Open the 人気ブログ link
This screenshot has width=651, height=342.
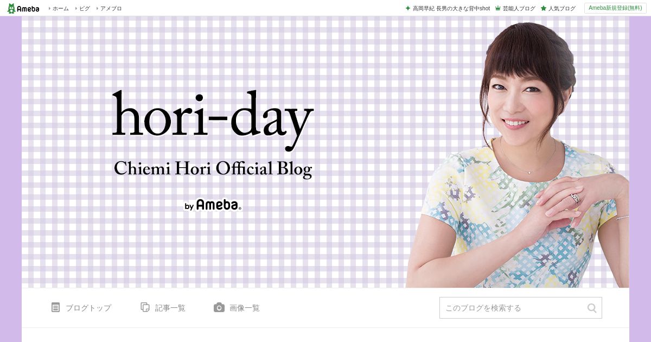click(561, 9)
